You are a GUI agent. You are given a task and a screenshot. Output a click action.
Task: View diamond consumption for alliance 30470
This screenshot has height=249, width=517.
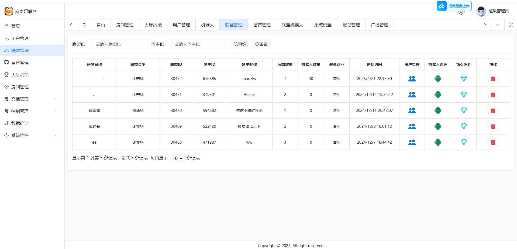(464, 110)
